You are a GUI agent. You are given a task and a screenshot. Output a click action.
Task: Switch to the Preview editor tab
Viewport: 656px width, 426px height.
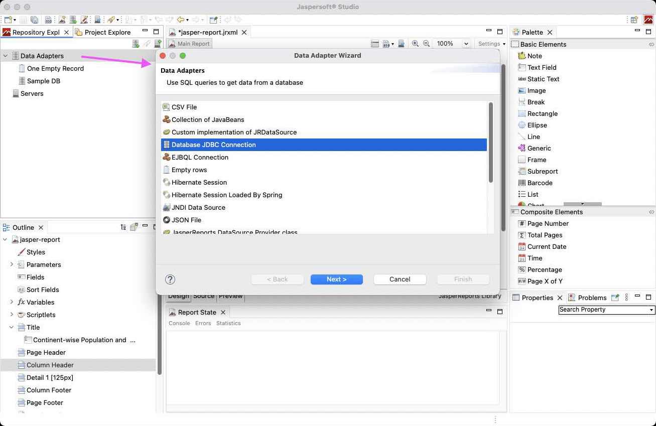pyautogui.click(x=230, y=296)
